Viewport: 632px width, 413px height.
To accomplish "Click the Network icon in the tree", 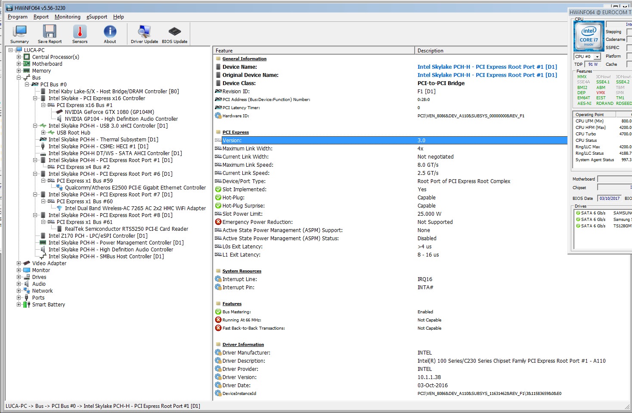I will (x=27, y=291).
